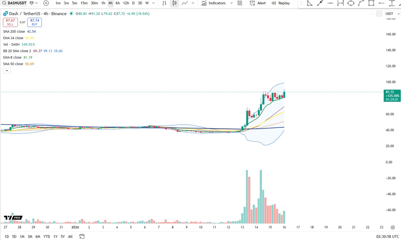The width and height of the screenshot is (401, 240).
Task: Select the W weekly timeframe
Action: (147, 3)
